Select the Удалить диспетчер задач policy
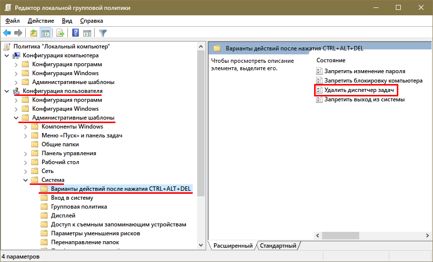The width and height of the screenshot is (433, 262). point(359,90)
